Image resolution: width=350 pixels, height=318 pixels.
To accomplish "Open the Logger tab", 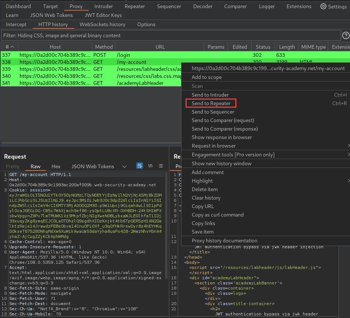I will 267,6.
